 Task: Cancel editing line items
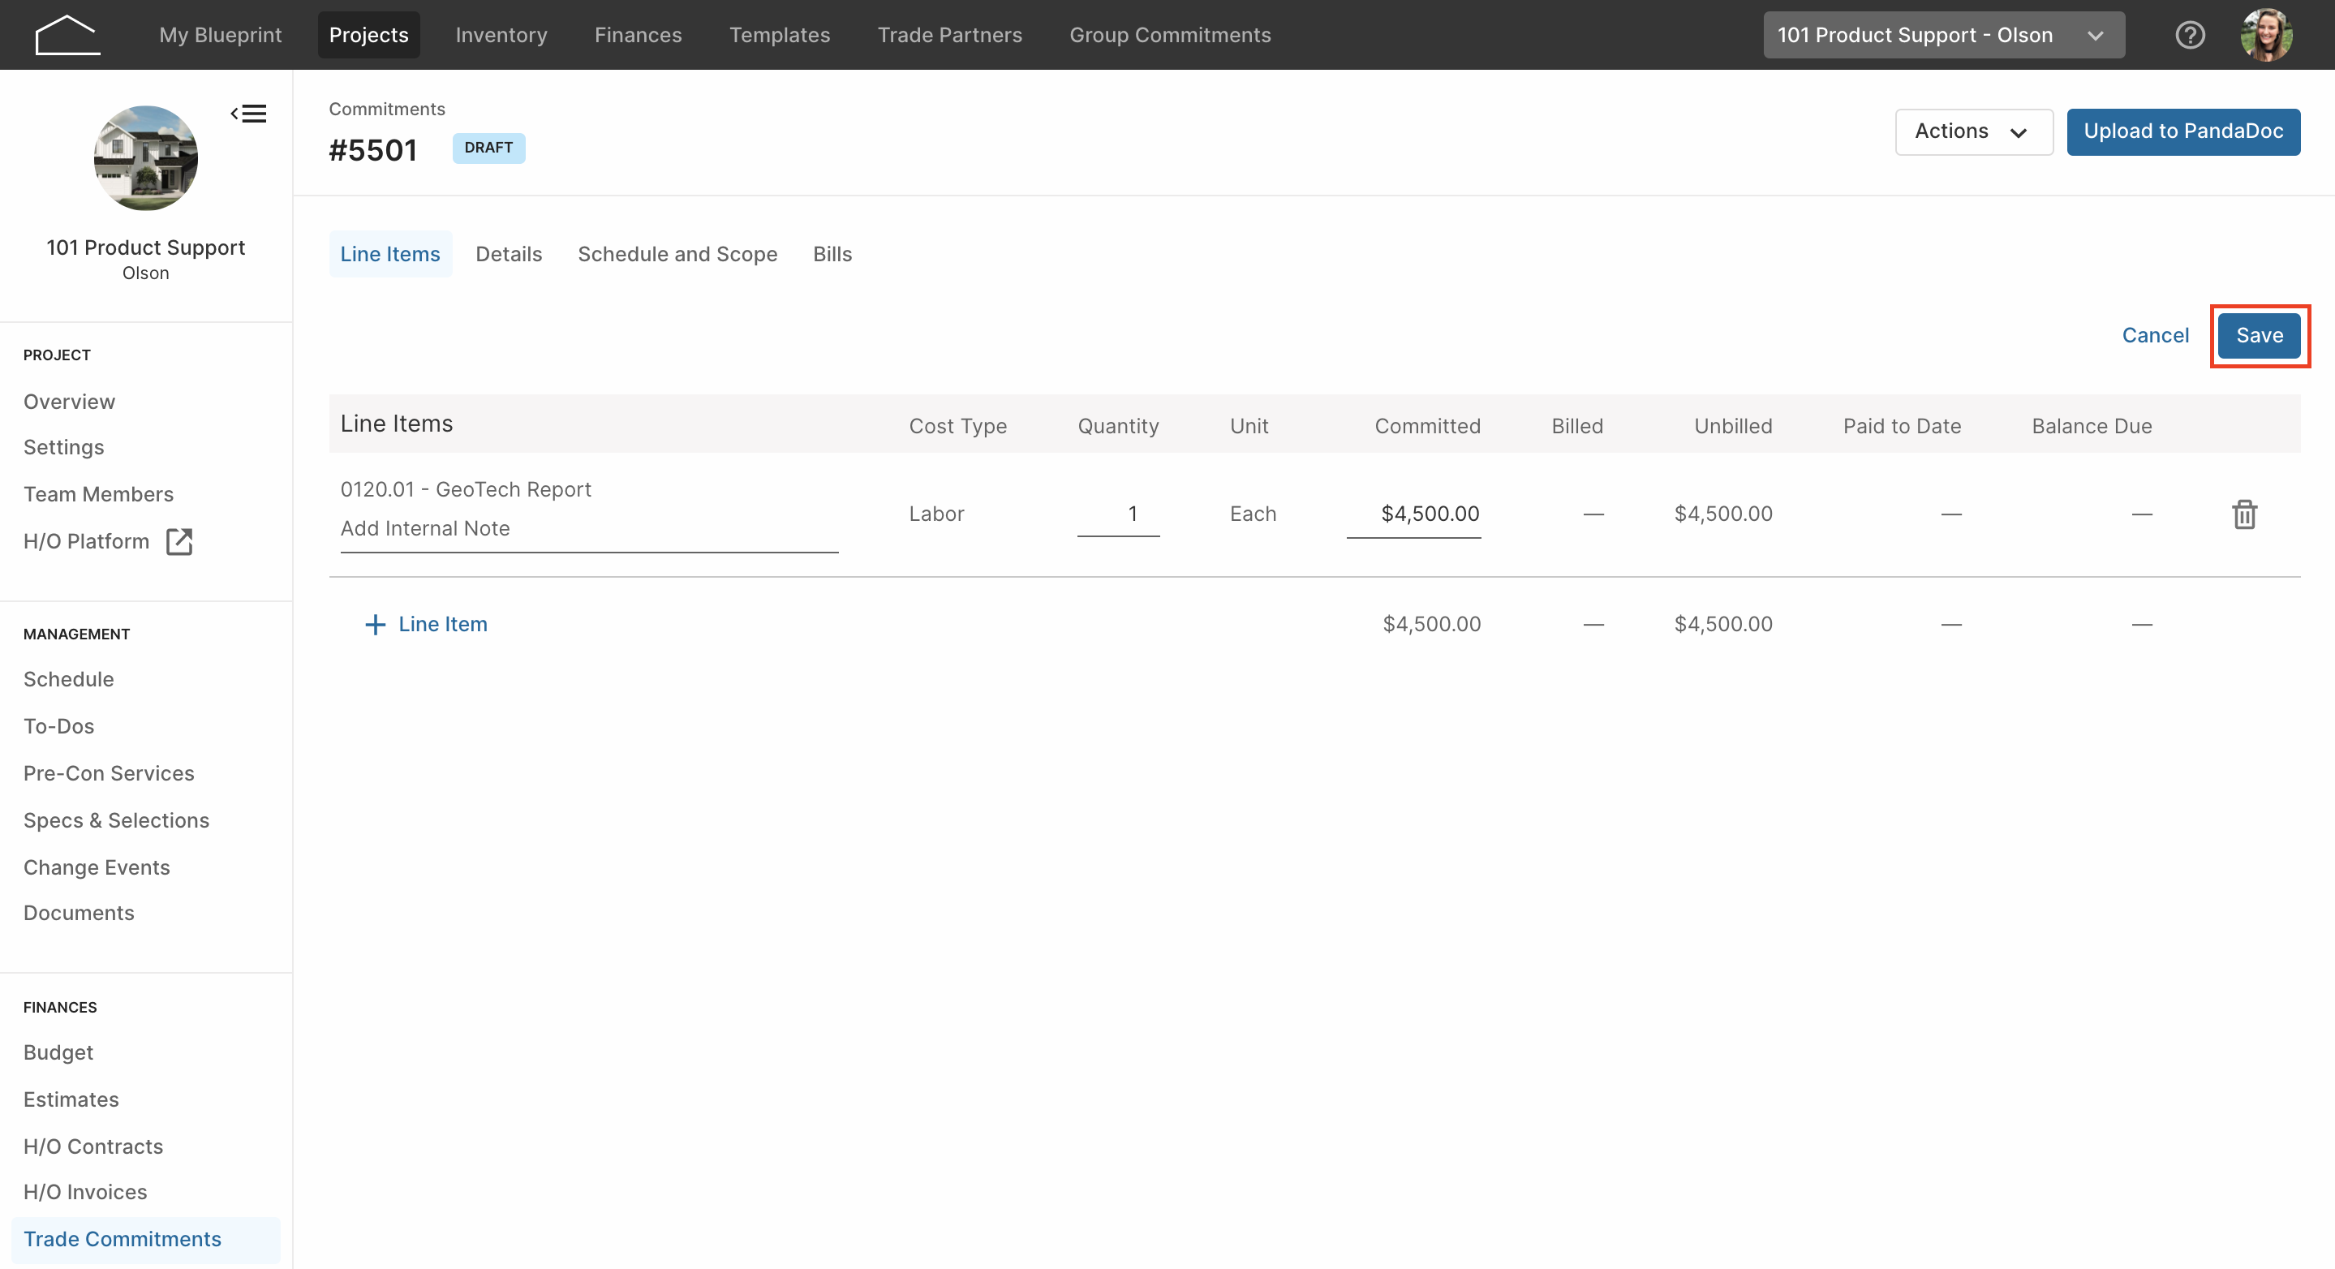[x=2155, y=335]
